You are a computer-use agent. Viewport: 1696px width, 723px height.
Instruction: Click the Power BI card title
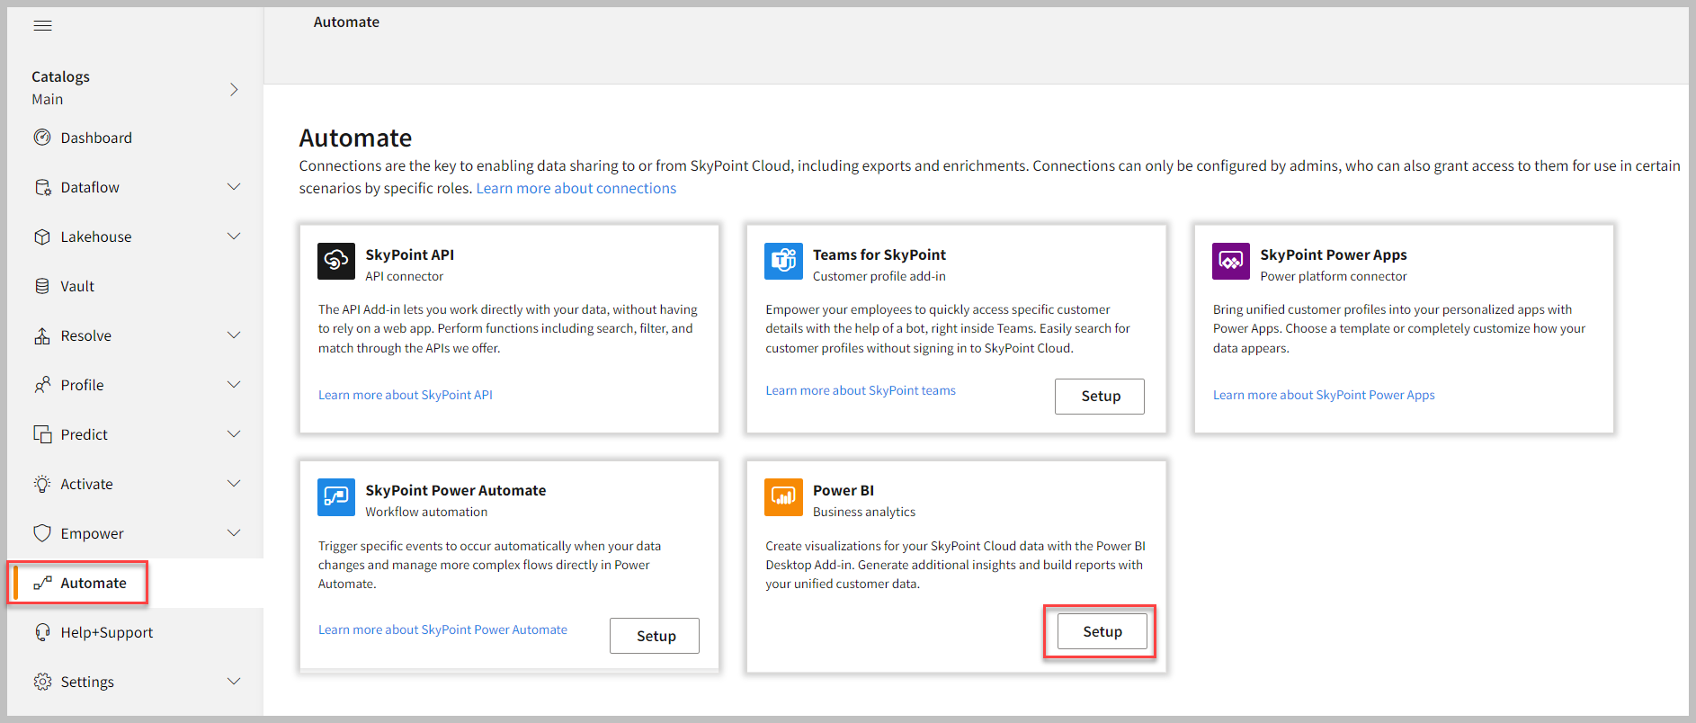844,490
